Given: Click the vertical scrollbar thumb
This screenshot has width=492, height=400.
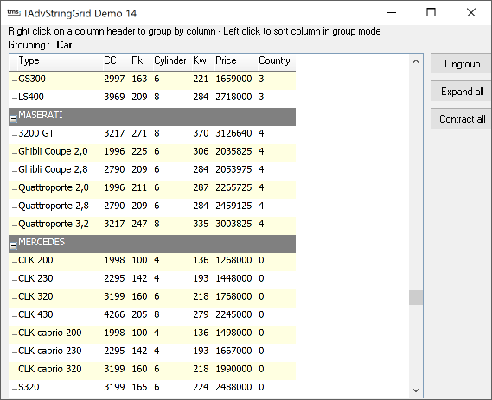Looking at the screenshot, I should pyautogui.click(x=416, y=297).
